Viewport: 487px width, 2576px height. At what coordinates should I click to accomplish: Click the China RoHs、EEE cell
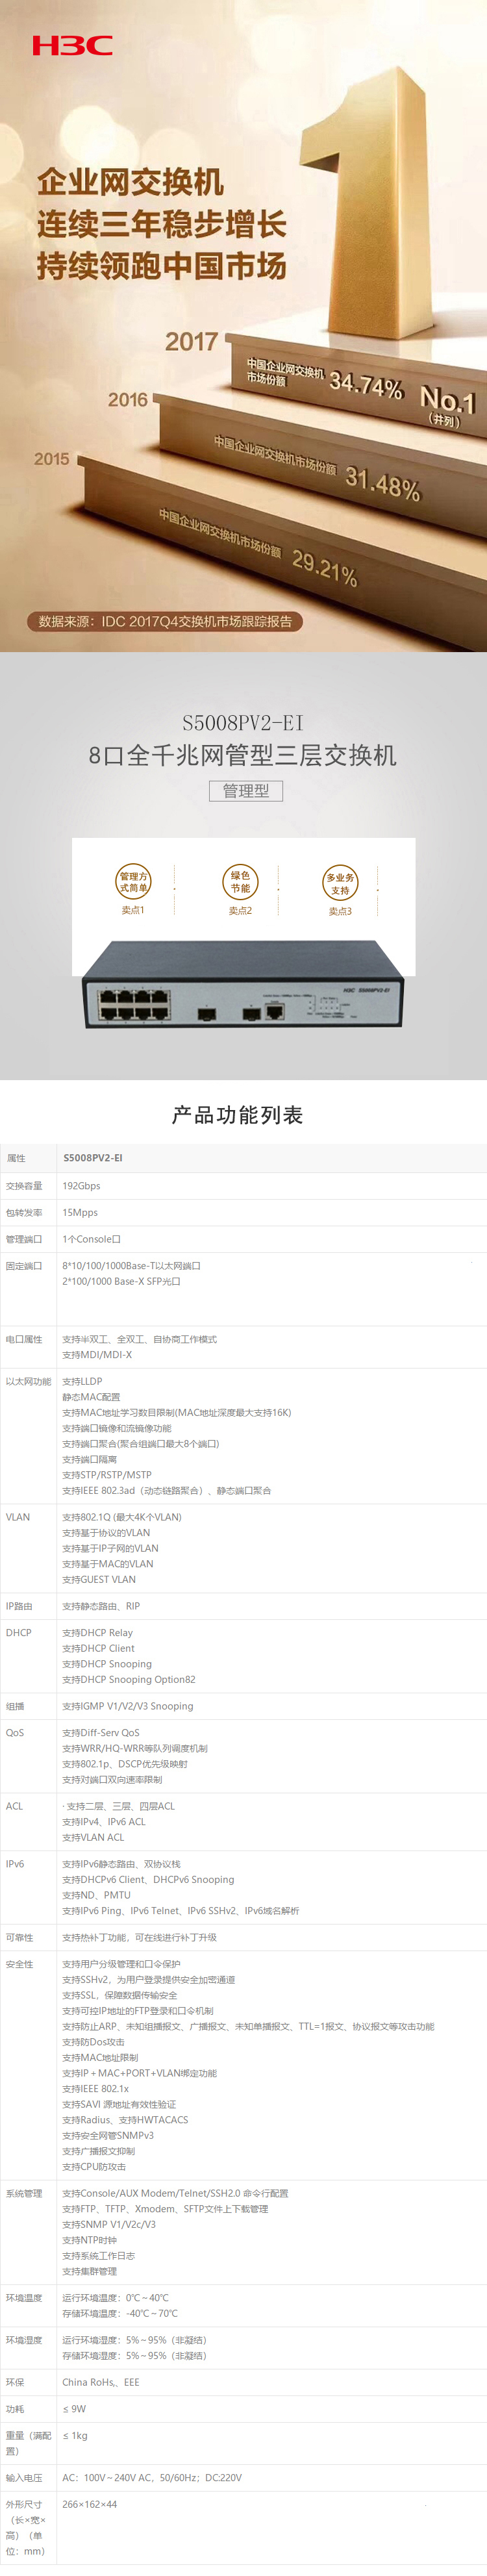coord(101,2382)
